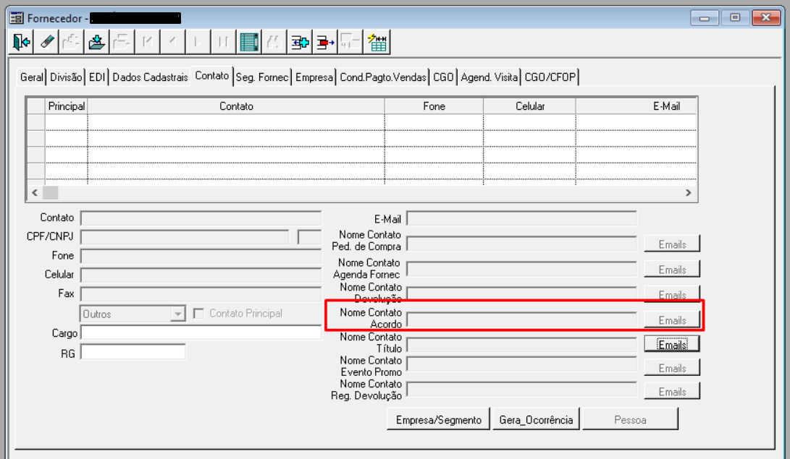
Task: Click the RG input field
Action: click(x=133, y=352)
